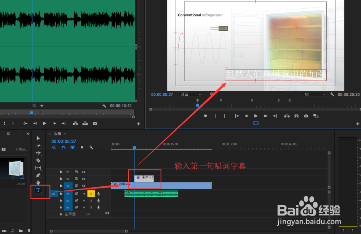This screenshot has width=361, height=234.
Task: Click master track volume value 0.0
Action: [88, 214]
